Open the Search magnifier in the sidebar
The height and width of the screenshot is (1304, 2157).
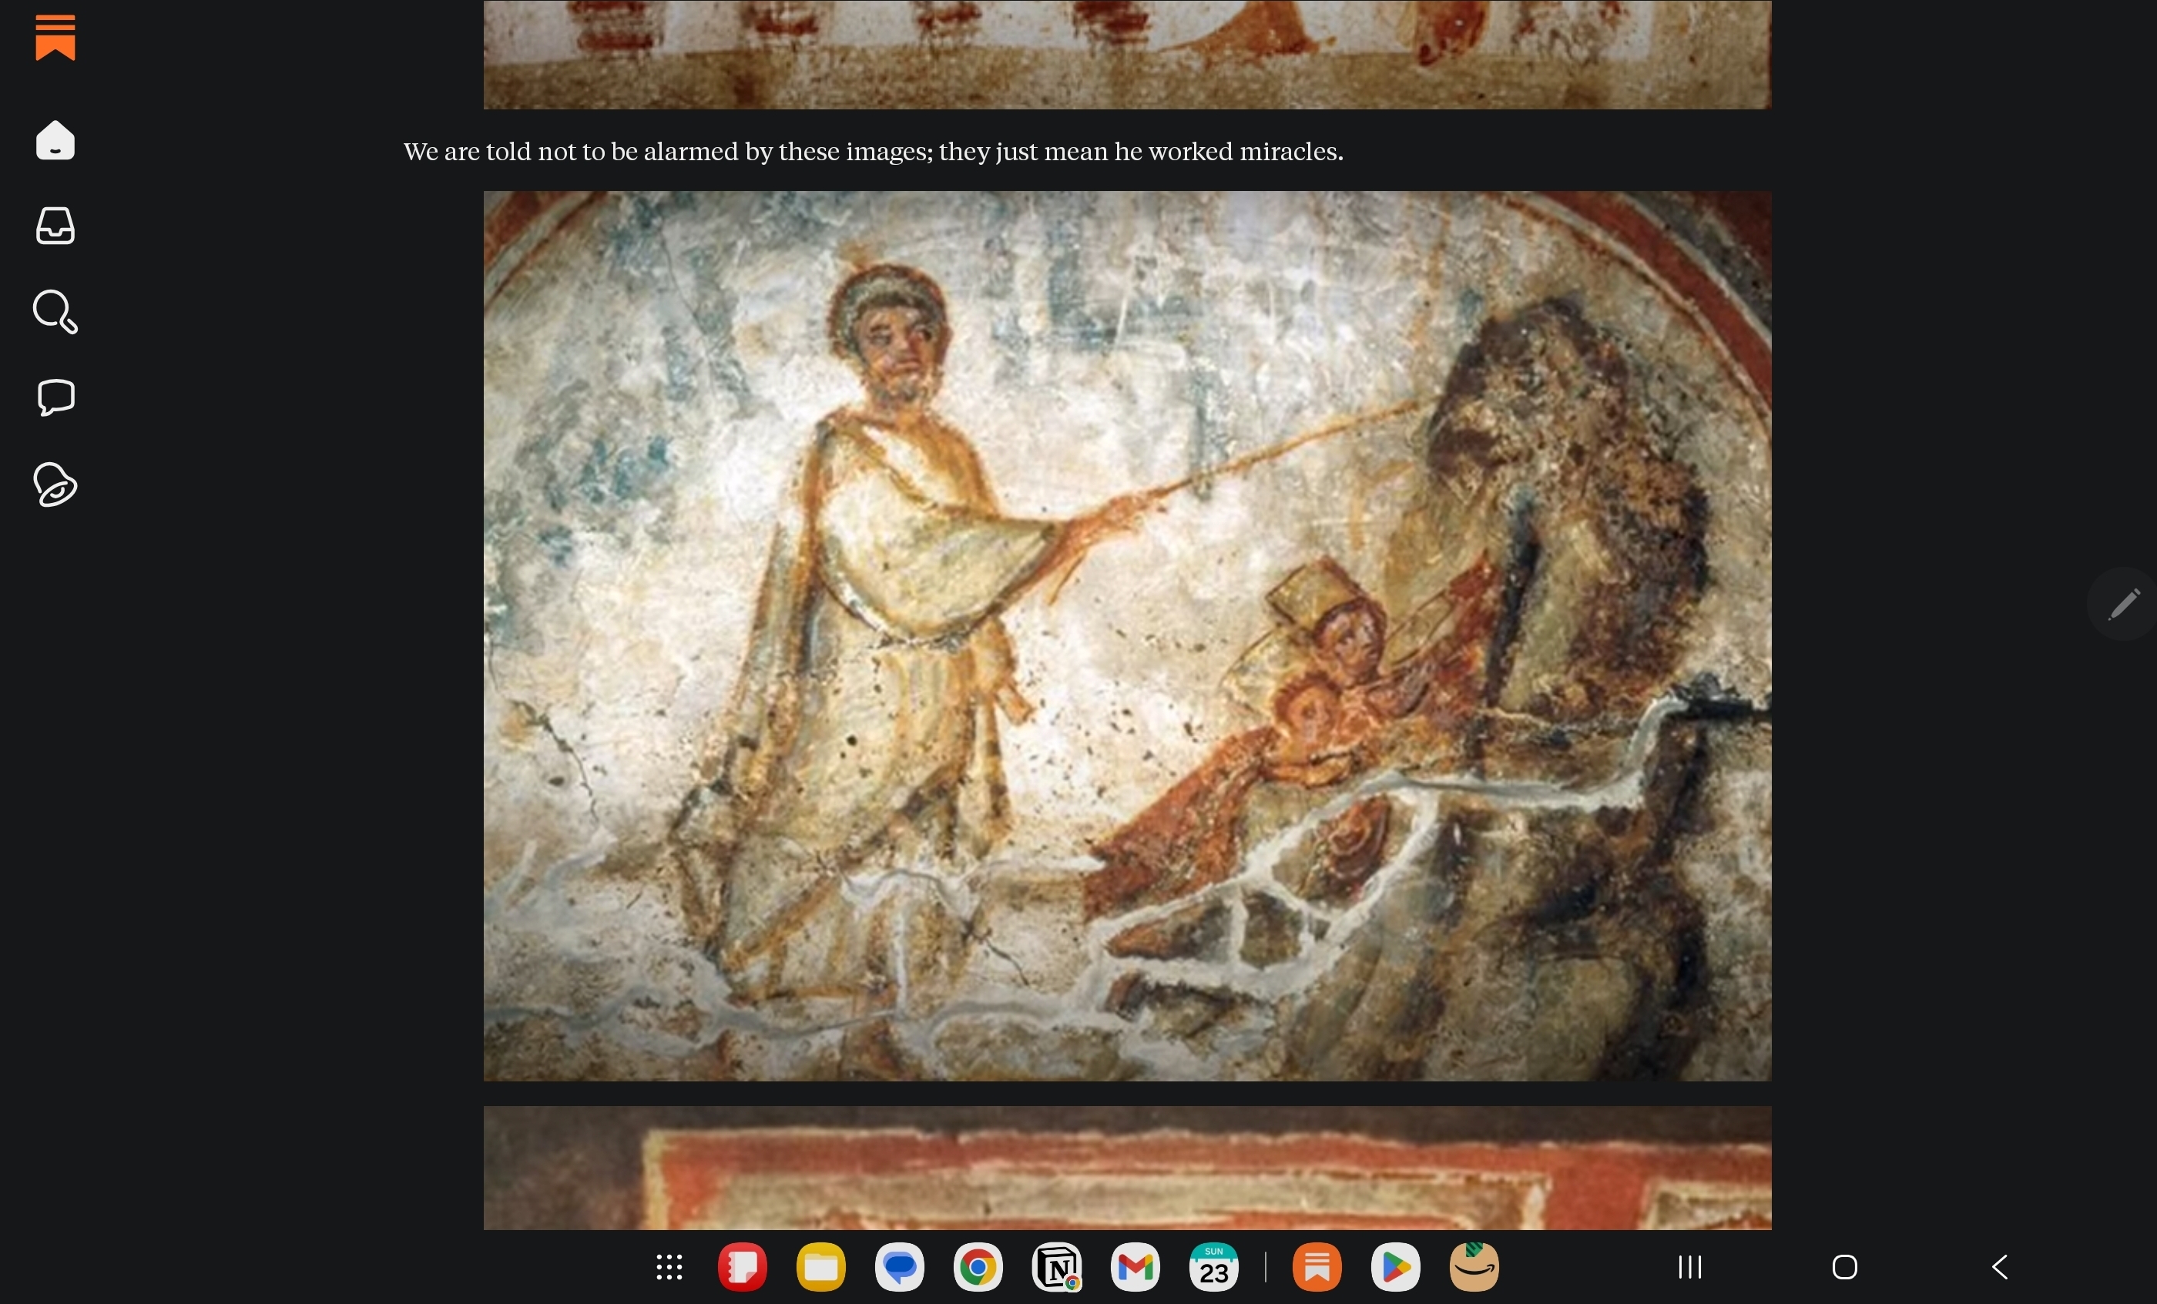pos(55,312)
